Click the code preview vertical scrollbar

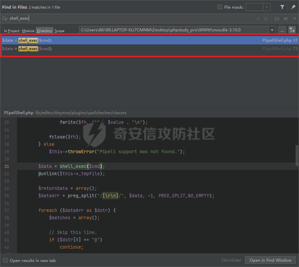pos(297,155)
